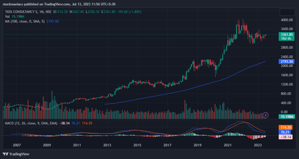Click the rounded box at top right corner
Viewport: 299px width, 159px height.
287,12
